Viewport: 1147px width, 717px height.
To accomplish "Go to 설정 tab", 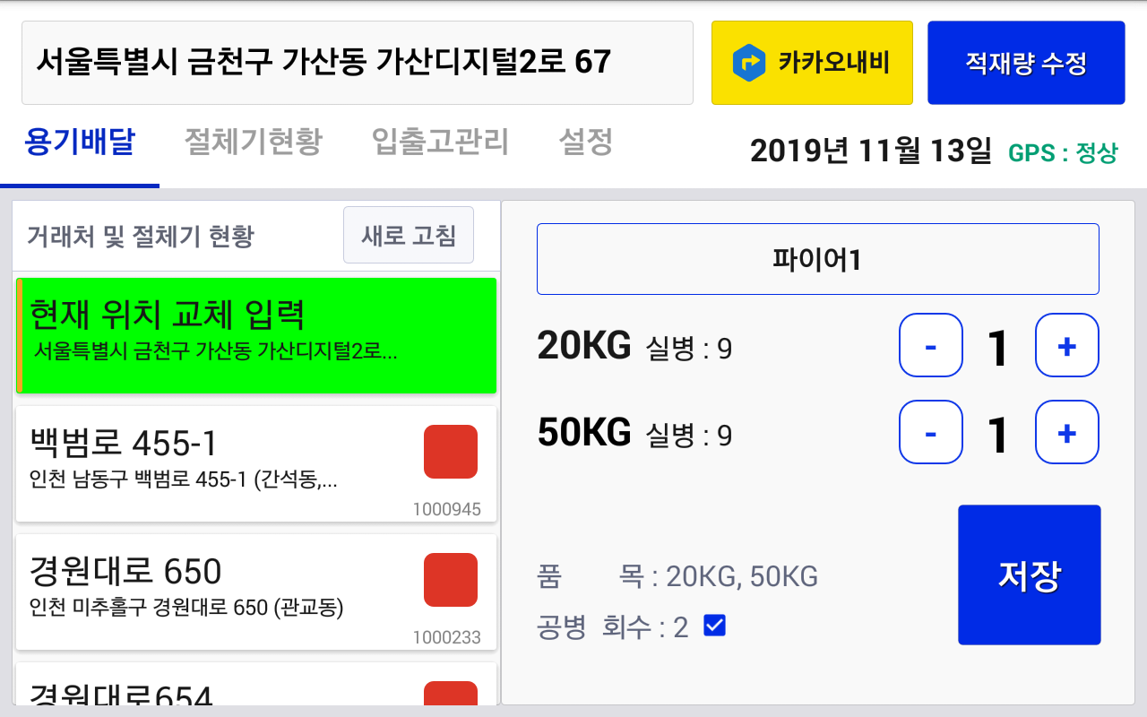I will [x=585, y=142].
